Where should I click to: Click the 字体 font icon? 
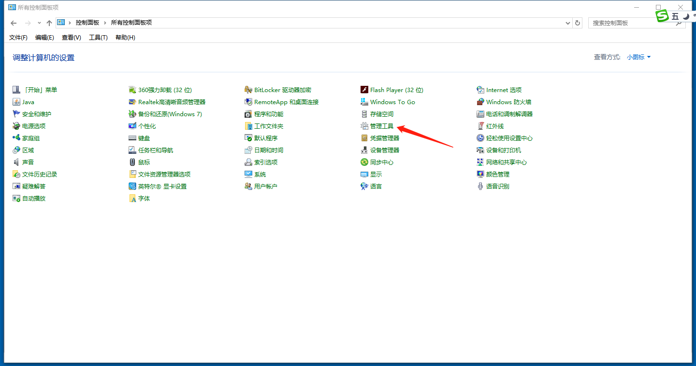132,198
